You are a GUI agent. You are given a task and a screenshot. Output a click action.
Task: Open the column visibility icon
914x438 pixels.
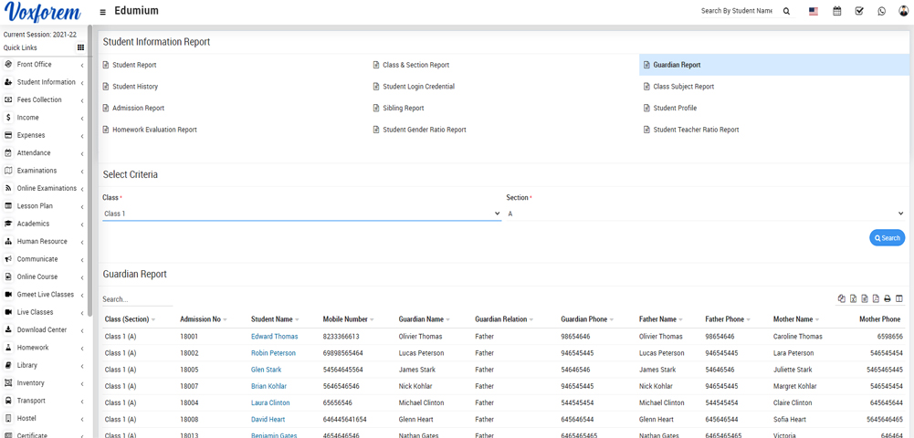[898, 298]
